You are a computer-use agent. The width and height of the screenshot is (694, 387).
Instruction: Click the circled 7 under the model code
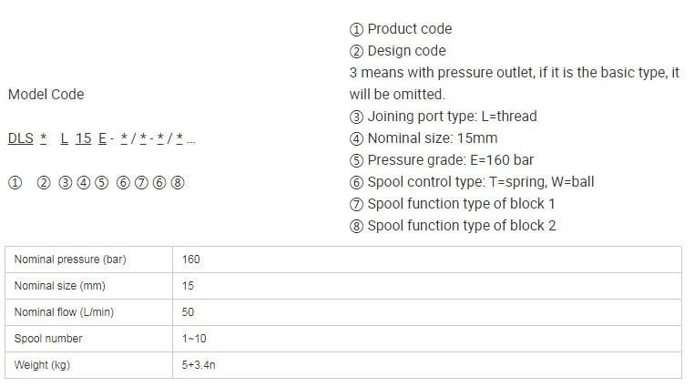click(141, 183)
